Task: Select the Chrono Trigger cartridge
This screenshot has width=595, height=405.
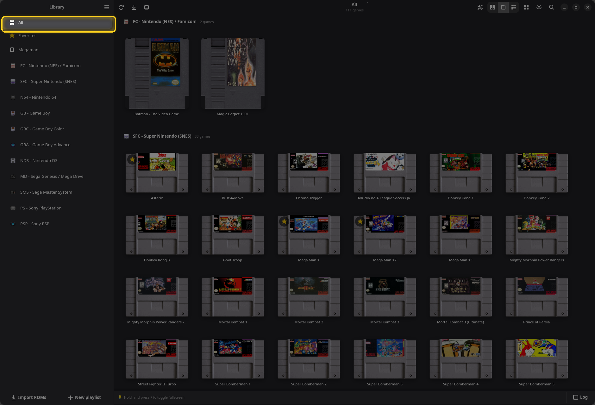Action: (x=309, y=173)
